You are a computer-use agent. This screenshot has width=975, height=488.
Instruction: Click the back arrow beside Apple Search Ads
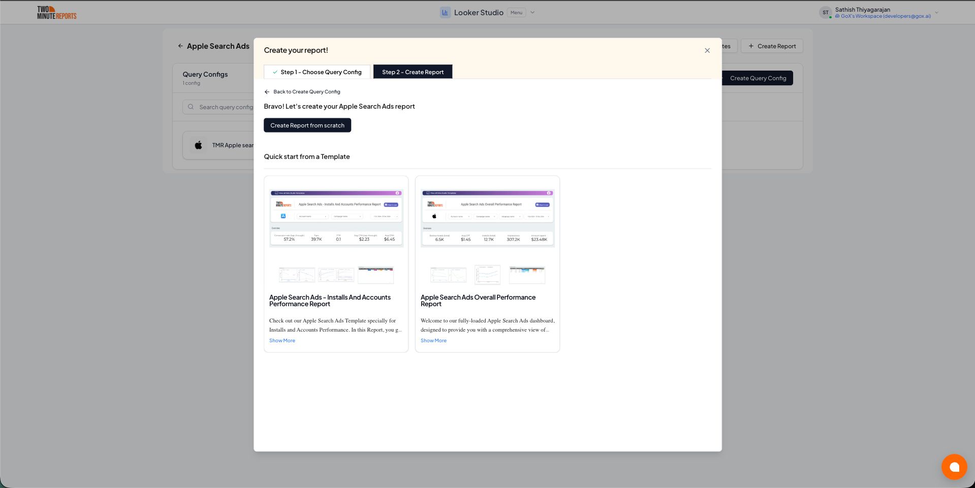(x=180, y=46)
